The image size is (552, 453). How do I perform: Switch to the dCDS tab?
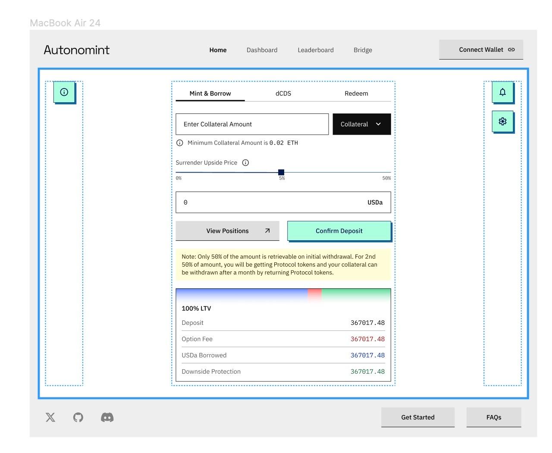click(x=283, y=94)
